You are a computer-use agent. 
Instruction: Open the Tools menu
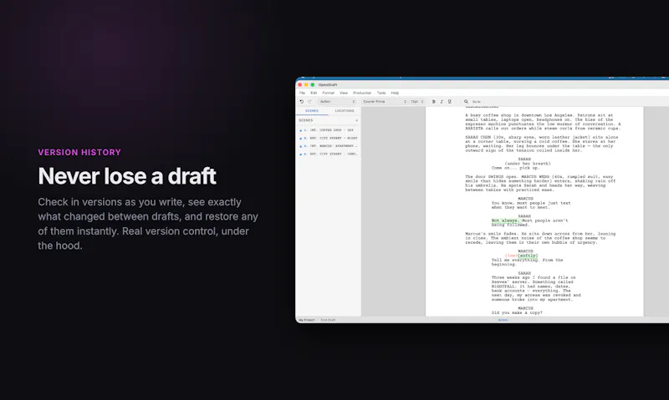(x=381, y=93)
